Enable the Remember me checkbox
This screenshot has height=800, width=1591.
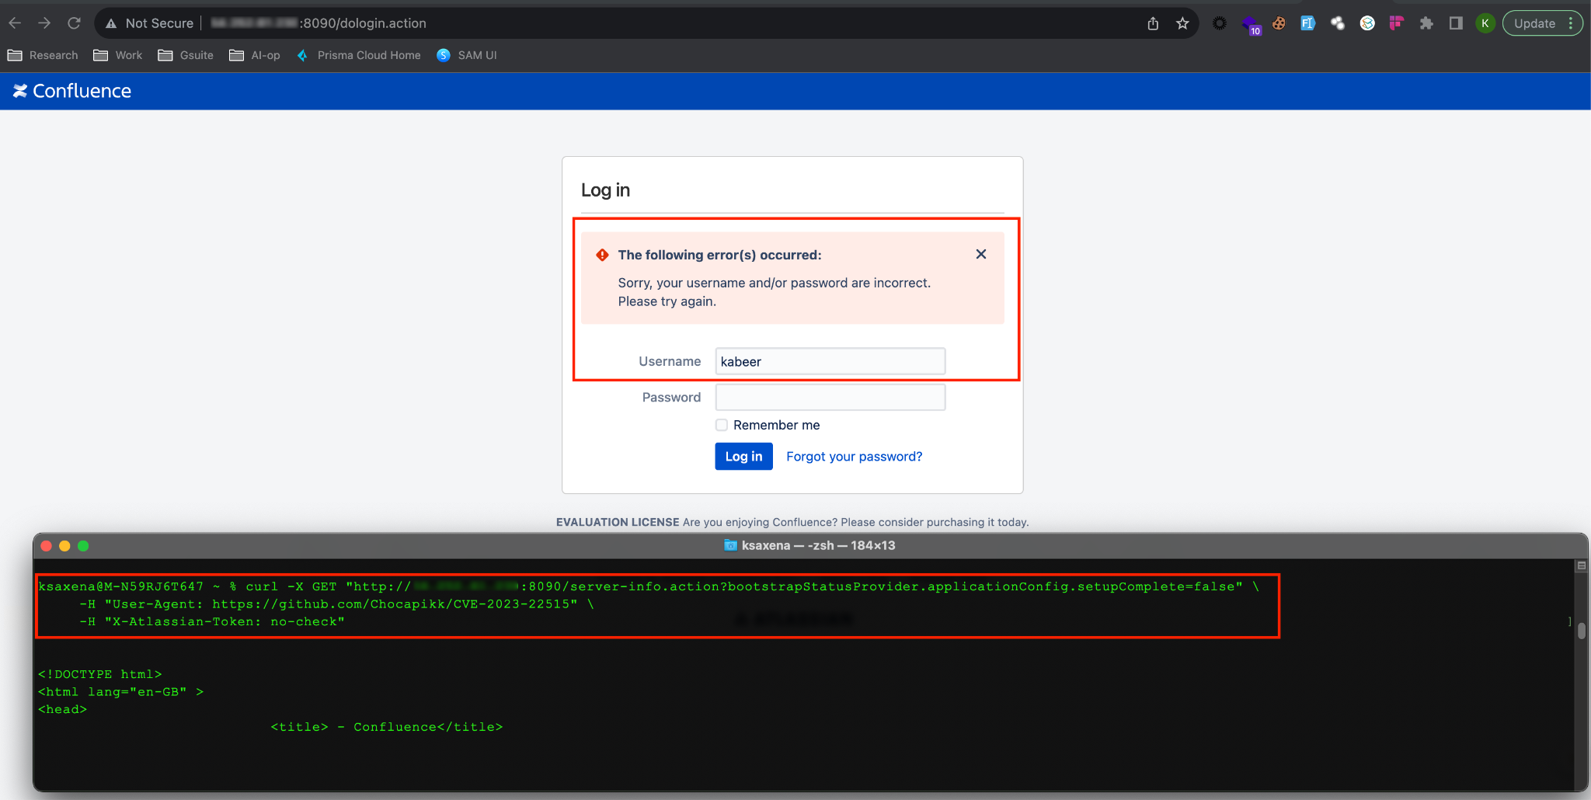tap(722, 425)
